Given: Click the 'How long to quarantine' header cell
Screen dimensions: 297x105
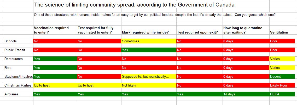Looking at the screenshot, I should point(246,30).
